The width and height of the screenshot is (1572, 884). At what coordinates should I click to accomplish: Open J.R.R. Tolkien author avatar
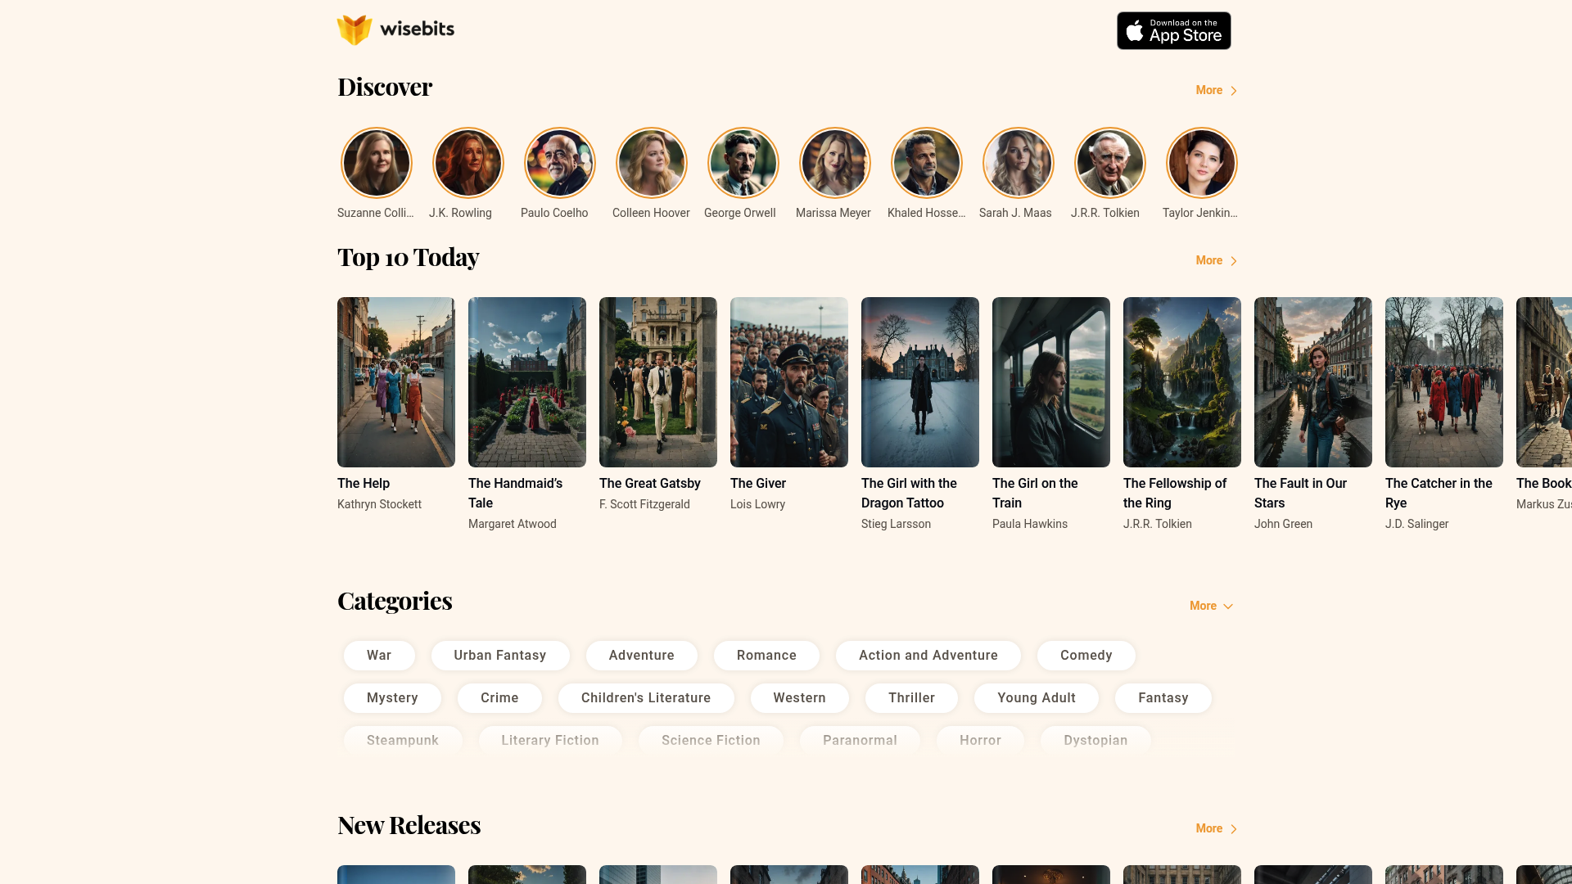[x=1110, y=163]
